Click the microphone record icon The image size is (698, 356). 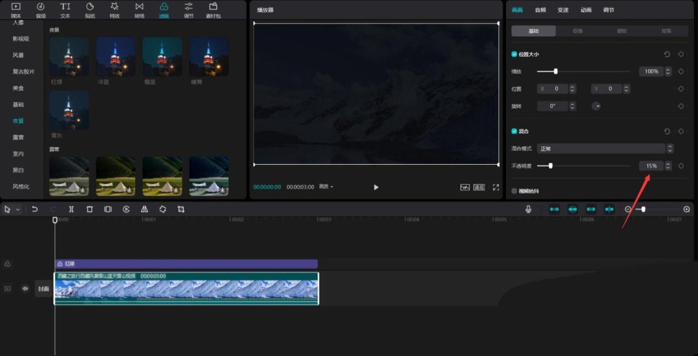(x=528, y=209)
